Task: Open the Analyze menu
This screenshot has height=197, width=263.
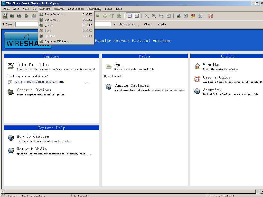Action: [59, 9]
